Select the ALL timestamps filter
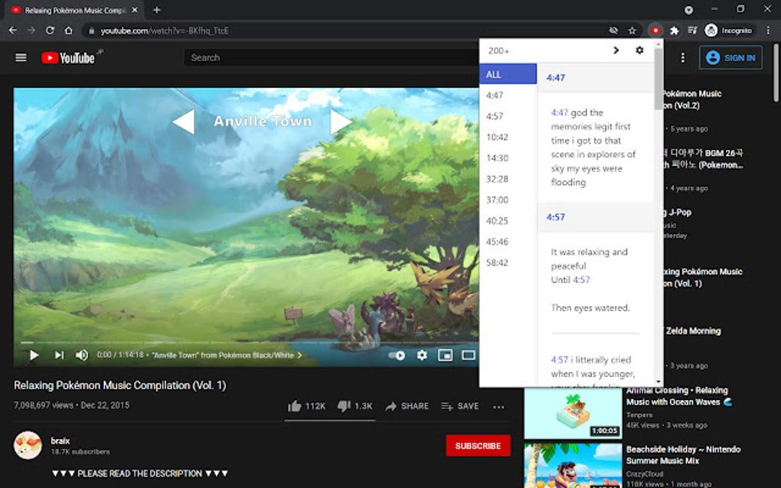This screenshot has width=781, height=488. click(507, 74)
